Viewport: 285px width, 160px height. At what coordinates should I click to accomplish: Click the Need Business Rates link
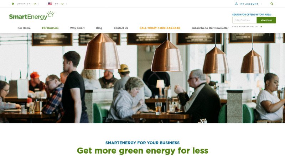tap(245, 26)
